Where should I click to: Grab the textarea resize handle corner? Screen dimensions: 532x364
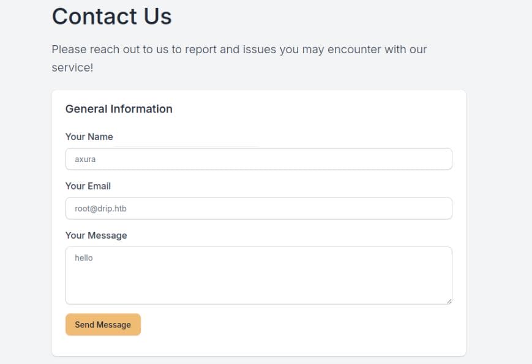point(449,301)
